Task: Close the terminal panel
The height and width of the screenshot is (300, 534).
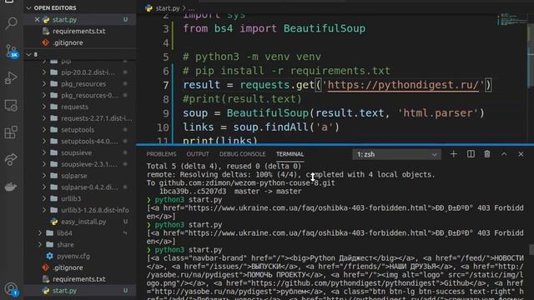Action: coord(521,154)
